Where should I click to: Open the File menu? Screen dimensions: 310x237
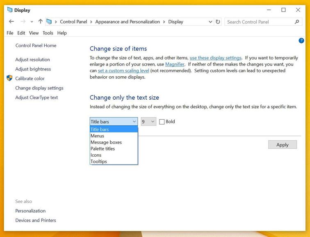pyautogui.click(x=10, y=33)
